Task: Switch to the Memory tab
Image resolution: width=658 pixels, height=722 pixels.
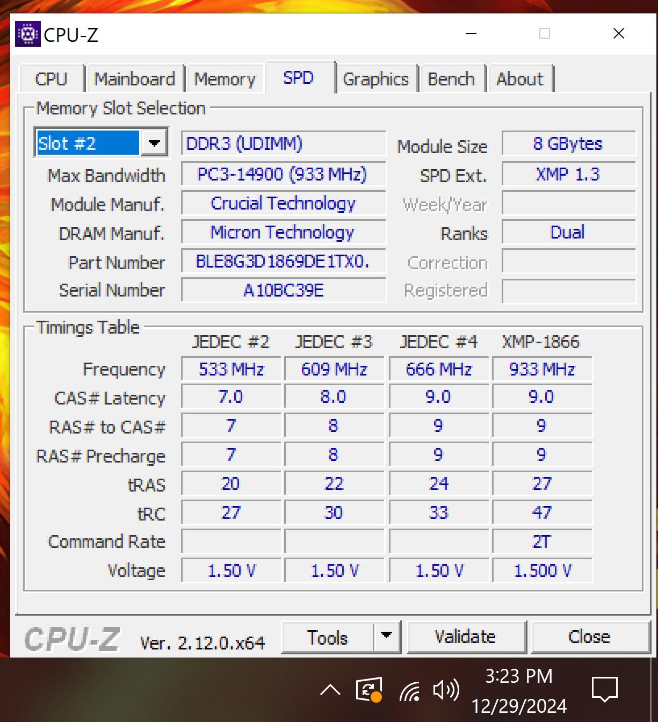Action: pyautogui.click(x=225, y=78)
